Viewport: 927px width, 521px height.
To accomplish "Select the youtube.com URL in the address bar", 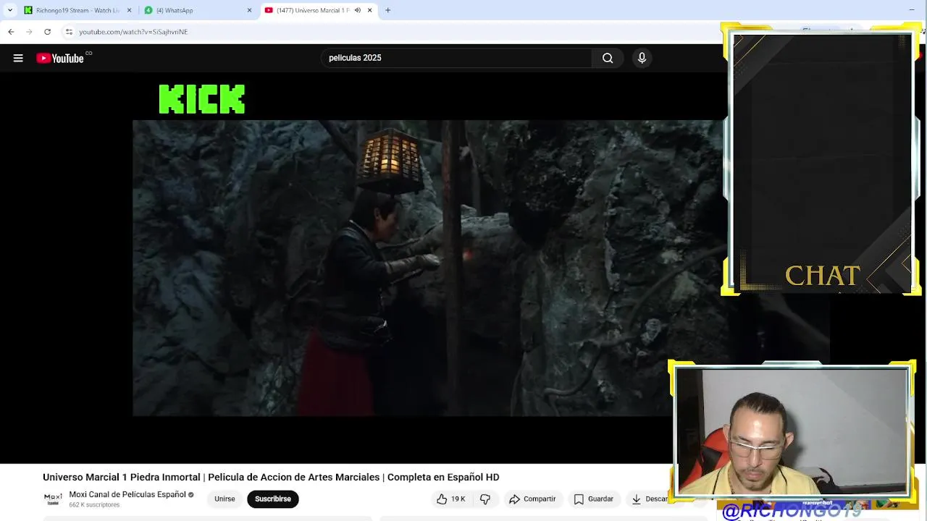I will point(133,32).
